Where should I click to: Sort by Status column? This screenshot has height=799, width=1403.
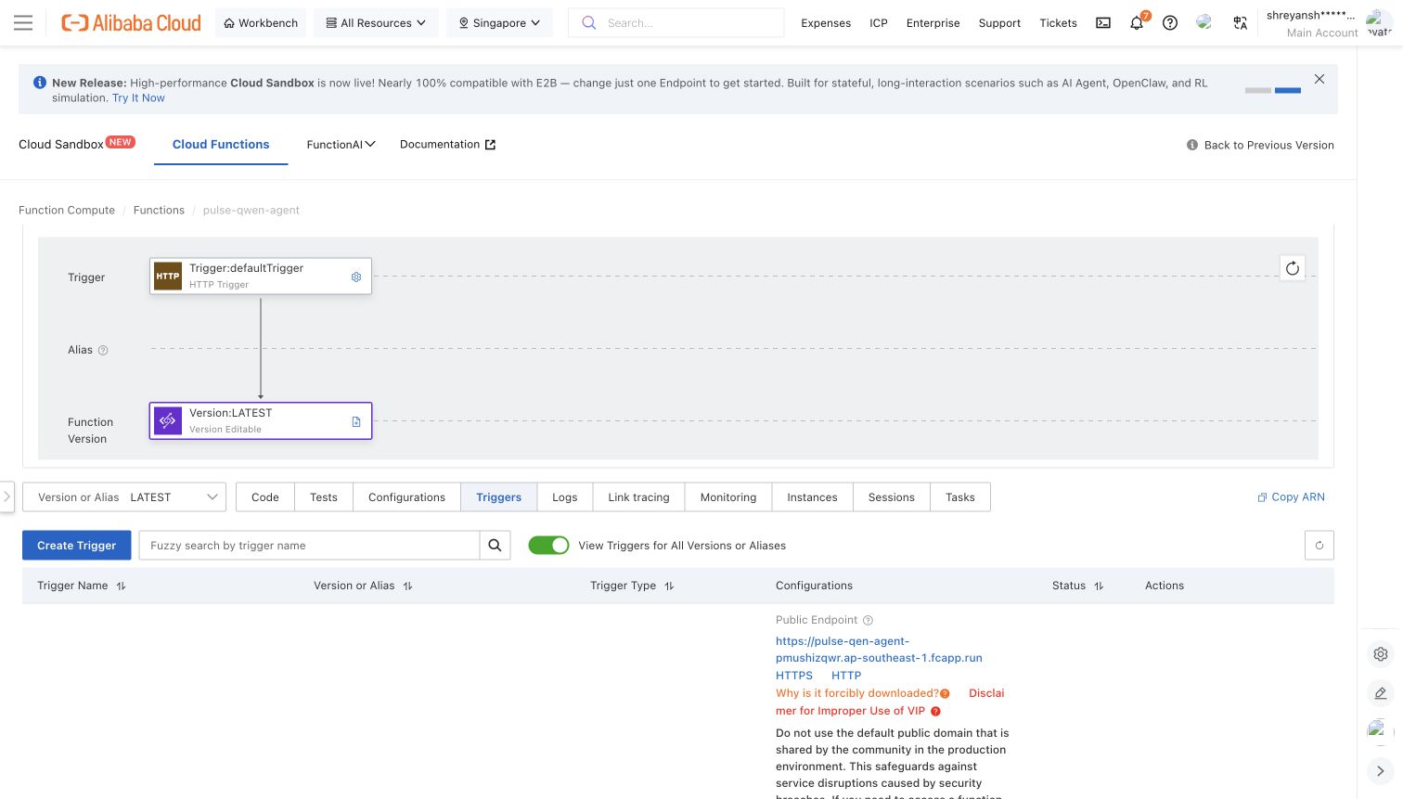click(x=1099, y=586)
